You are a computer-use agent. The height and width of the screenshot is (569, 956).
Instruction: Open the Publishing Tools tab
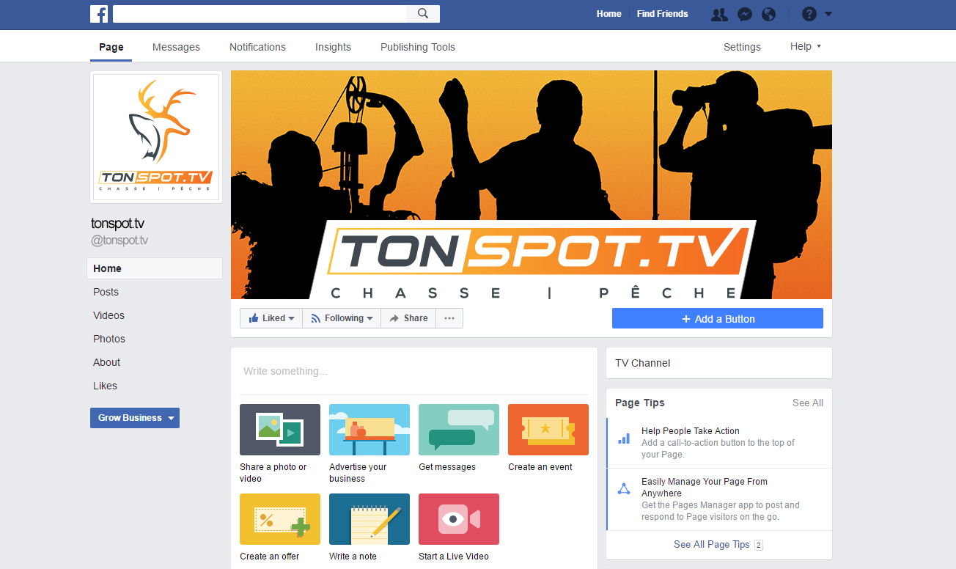(x=418, y=47)
